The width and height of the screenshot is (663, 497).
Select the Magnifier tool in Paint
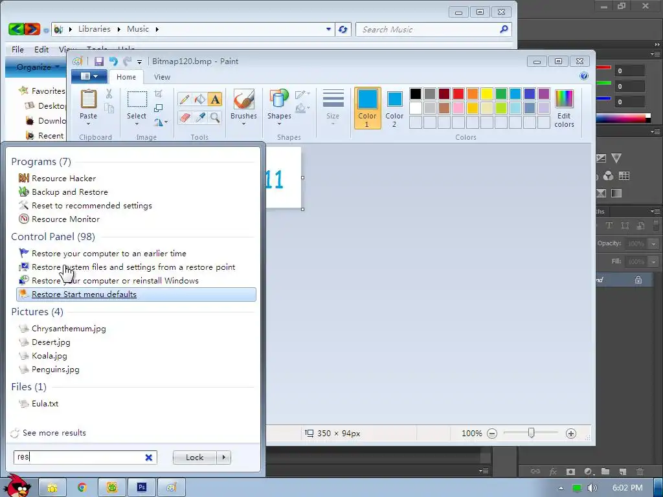tap(215, 117)
